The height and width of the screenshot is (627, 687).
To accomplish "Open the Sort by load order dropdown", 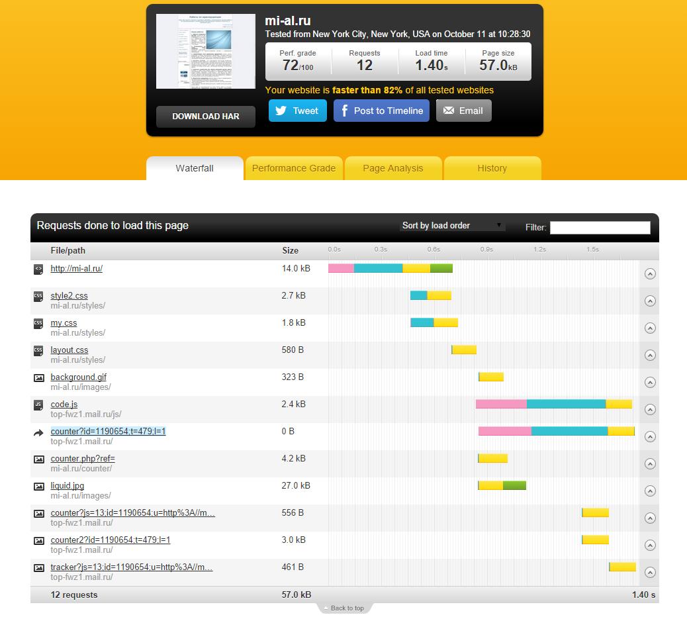I will tap(452, 226).
